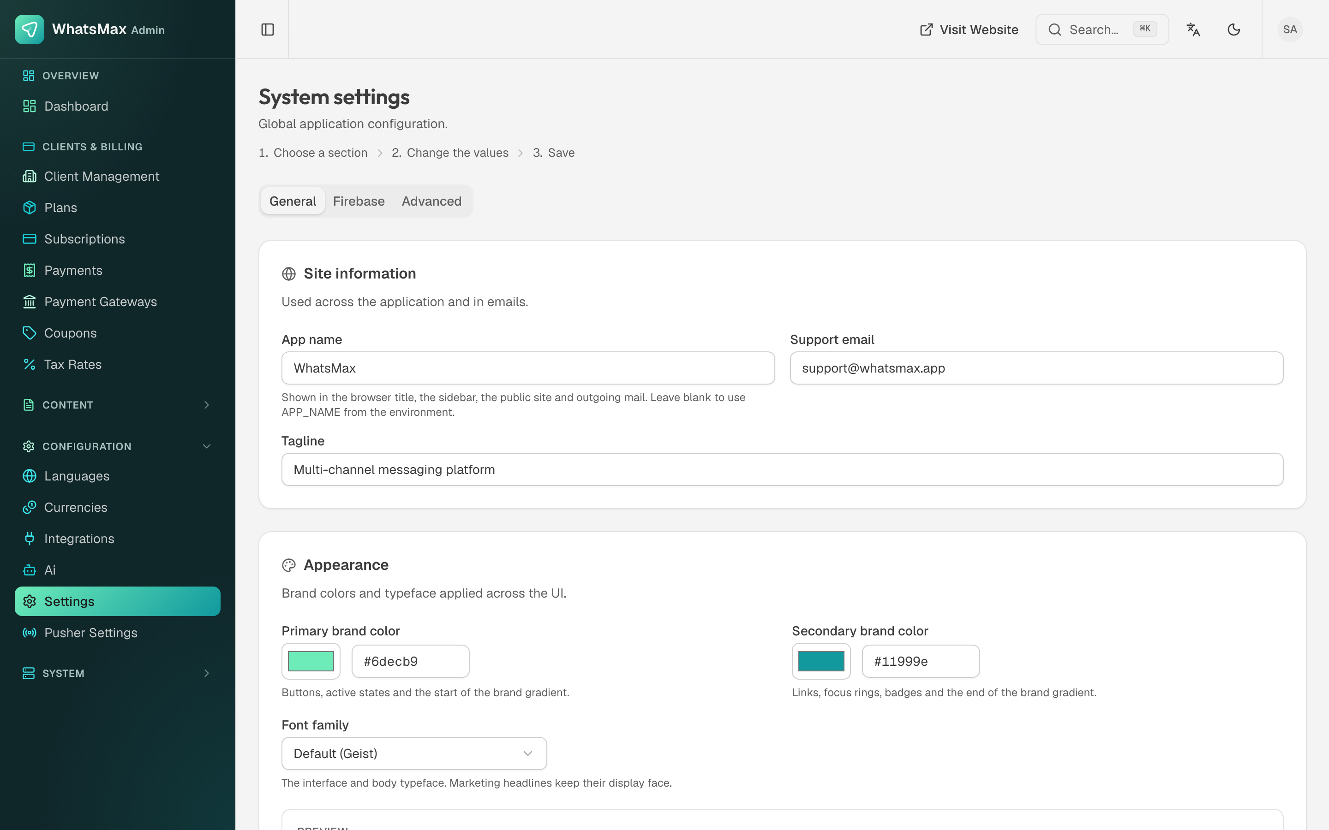1329x830 pixels.
Task: Click the primary color hex field #6decb9
Action: pos(411,662)
